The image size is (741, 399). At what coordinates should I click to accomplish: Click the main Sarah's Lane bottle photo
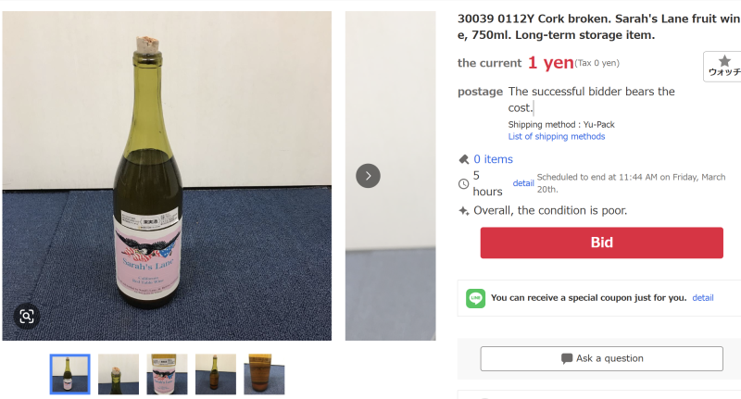167,176
